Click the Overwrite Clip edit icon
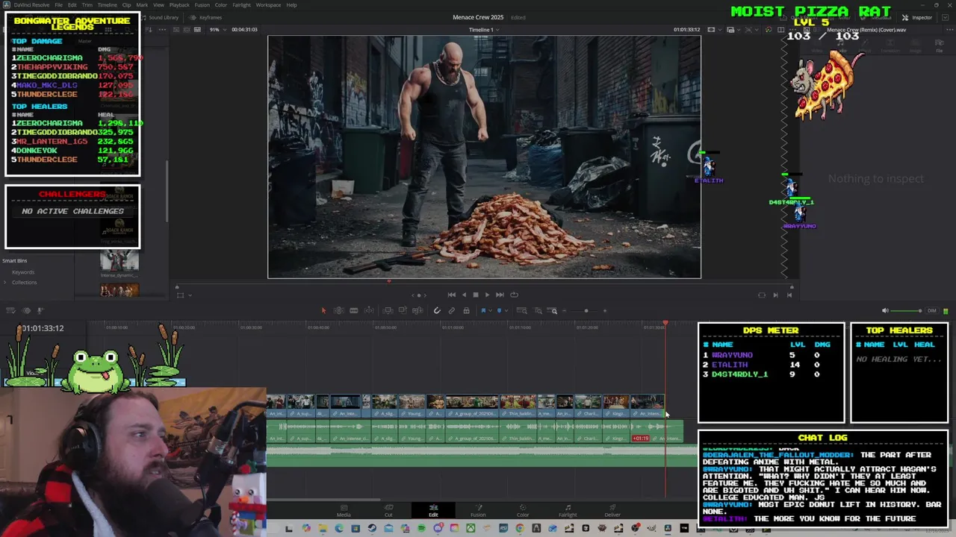Viewport: 956px width, 537px height. click(x=403, y=311)
